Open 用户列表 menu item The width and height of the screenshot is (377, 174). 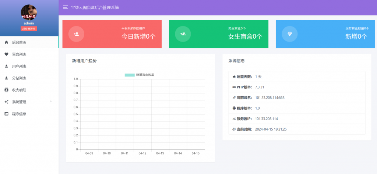[29, 66]
